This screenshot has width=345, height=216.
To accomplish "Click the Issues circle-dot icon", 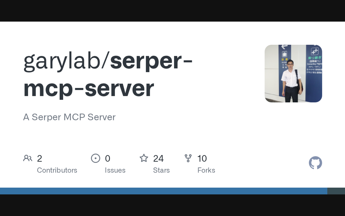I will point(96,158).
